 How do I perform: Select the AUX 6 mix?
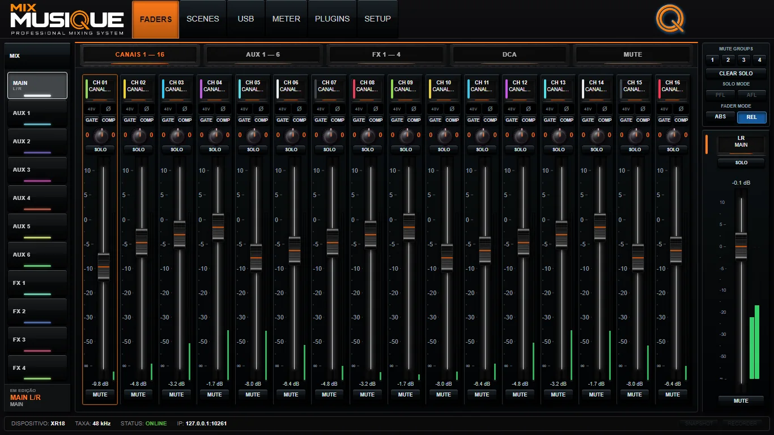point(37,255)
